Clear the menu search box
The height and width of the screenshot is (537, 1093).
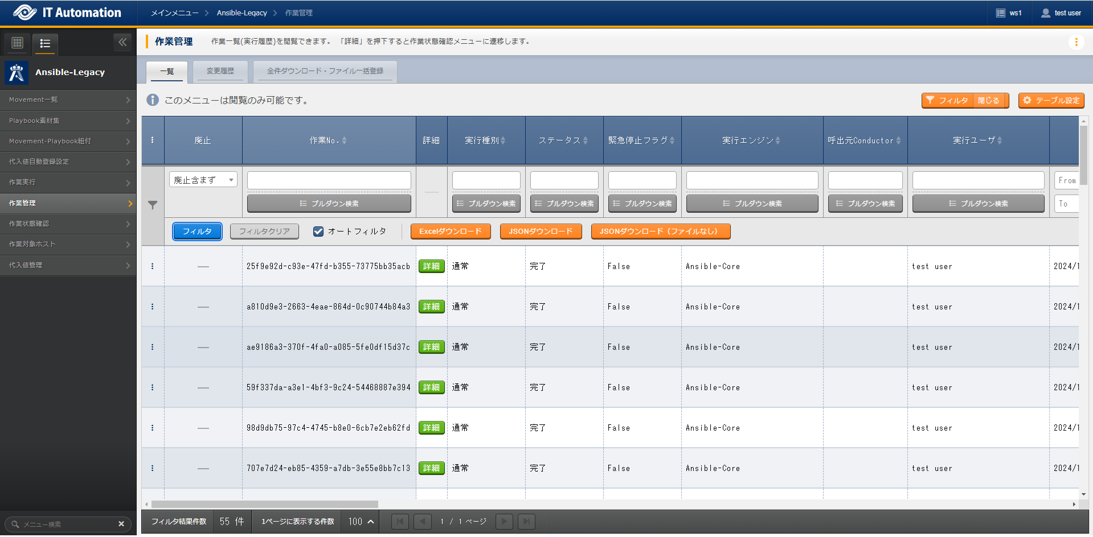121,524
